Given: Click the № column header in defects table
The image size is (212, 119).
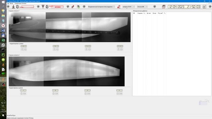Looking at the screenshot, I should coord(134,13).
